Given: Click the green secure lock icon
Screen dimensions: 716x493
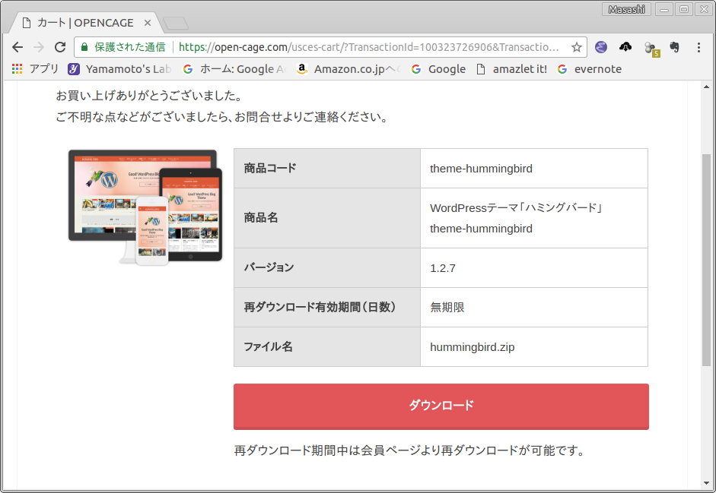Looking at the screenshot, I should 84,47.
